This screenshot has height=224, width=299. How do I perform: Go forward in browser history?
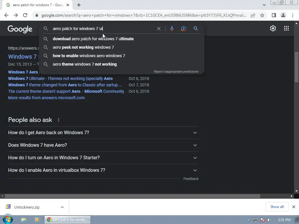(x=16, y=15)
